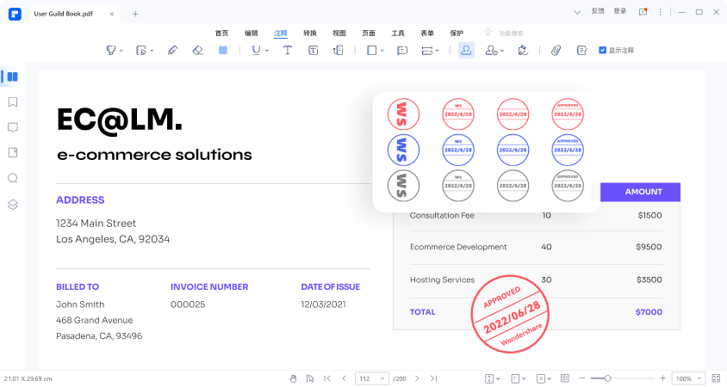727x387 pixels.
Task: Toggle the 显示注释 checkbox
Action: (602, 51)
